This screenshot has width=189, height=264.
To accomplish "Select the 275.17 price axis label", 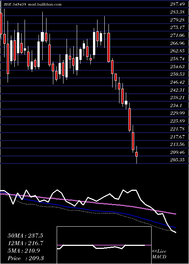I will coord(177,28).
